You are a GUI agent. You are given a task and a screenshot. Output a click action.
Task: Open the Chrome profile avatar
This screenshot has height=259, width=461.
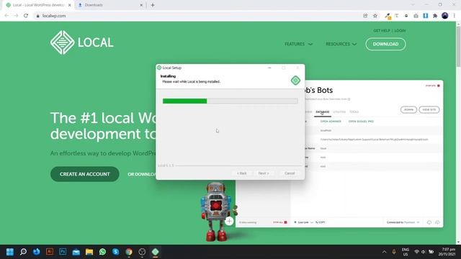[445, 16]
